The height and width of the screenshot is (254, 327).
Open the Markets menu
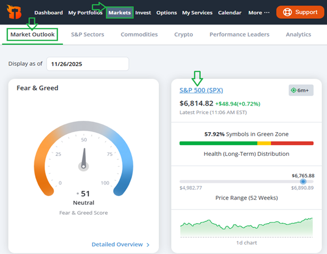tap(119, 13)
